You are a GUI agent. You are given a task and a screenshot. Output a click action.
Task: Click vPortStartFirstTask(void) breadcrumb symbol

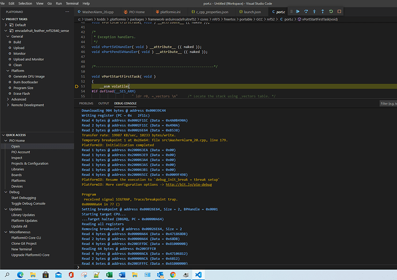pos(320,19)
